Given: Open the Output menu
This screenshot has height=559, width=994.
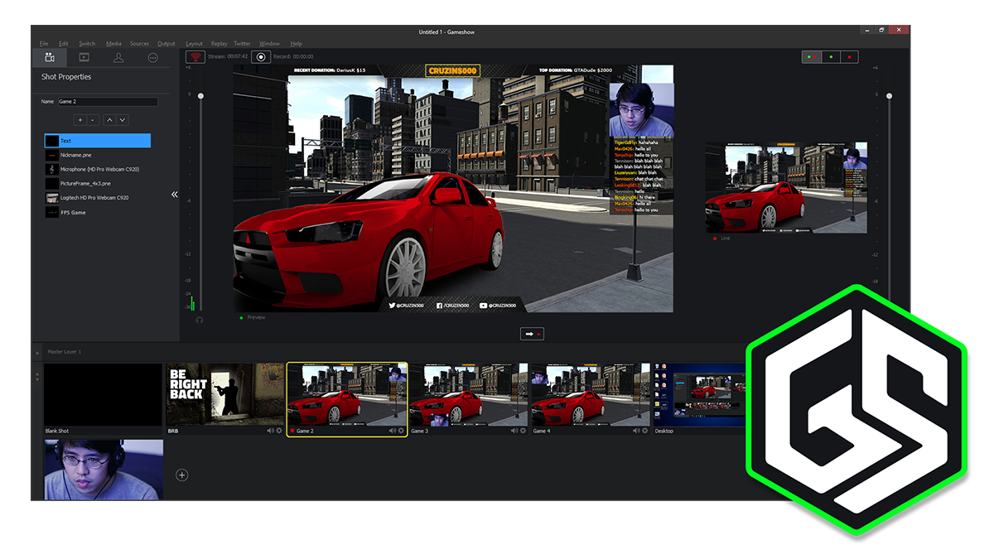Looking at the screenshot, I should coord(166,44).
